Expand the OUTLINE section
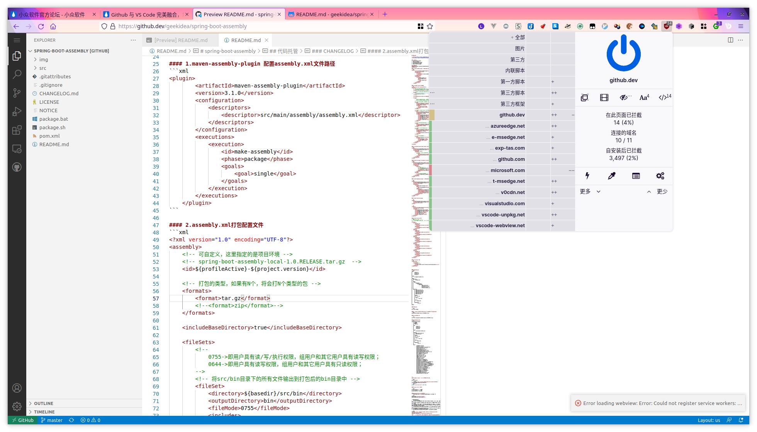This screenshot has height=432, width=757. pos(43,403)
